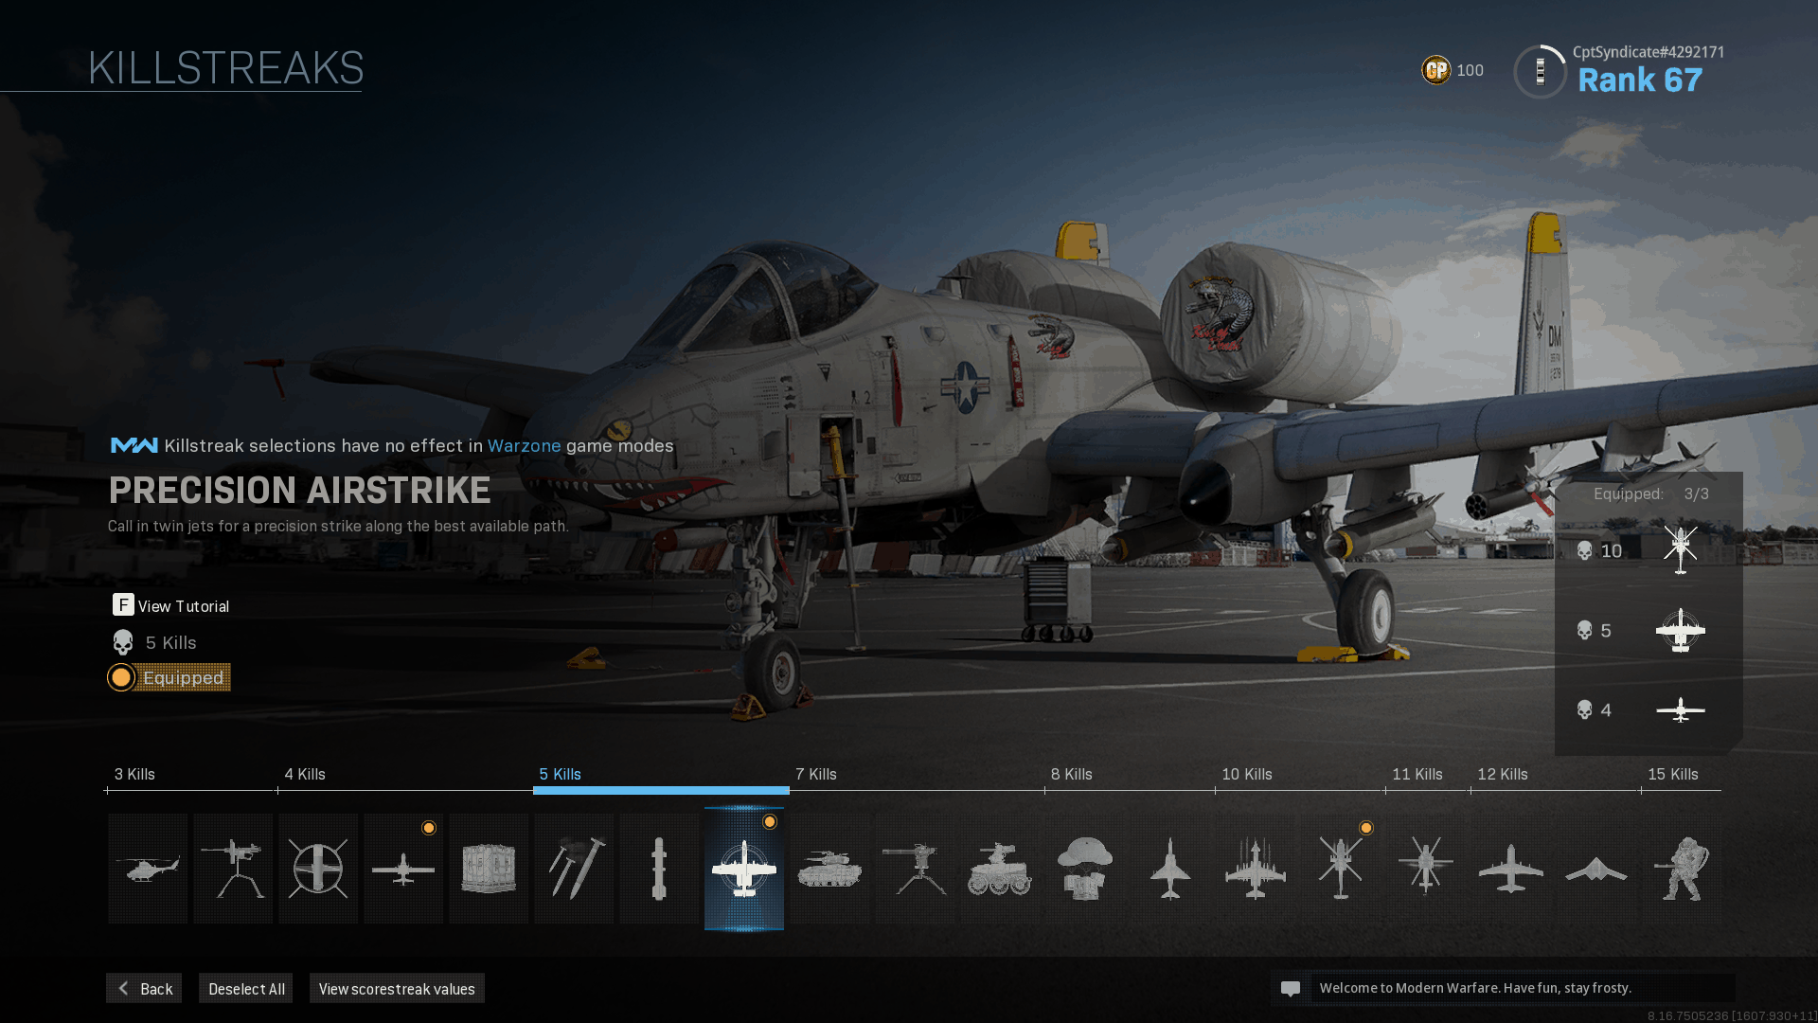Select the Emergency Airdrop parachute icon
The height and width of the screenshot is (1023, 1818).
(x=1085, y=868)
